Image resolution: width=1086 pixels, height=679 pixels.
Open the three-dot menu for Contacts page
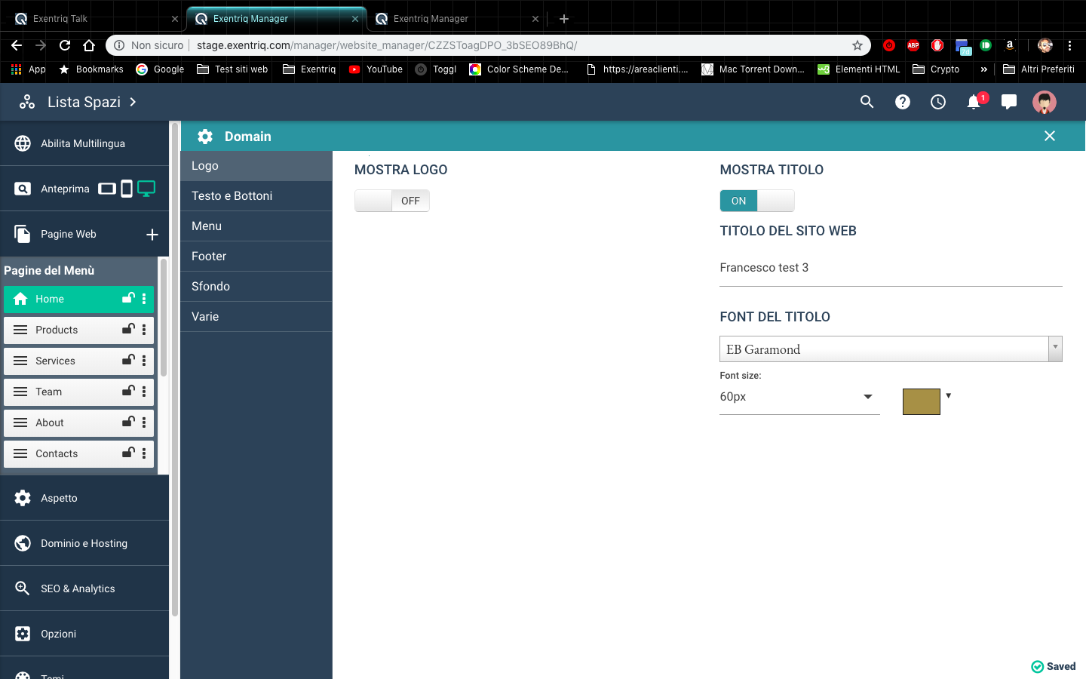(144, 453)
